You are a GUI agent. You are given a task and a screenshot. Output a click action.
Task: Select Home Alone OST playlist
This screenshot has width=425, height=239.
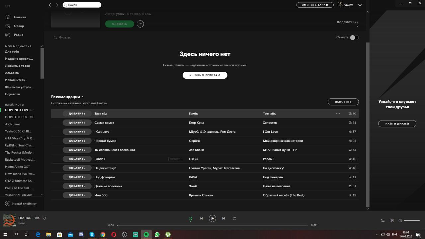pos(17,167)
